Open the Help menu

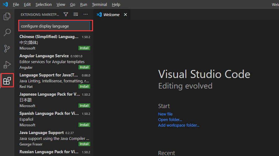pos(116,4)
